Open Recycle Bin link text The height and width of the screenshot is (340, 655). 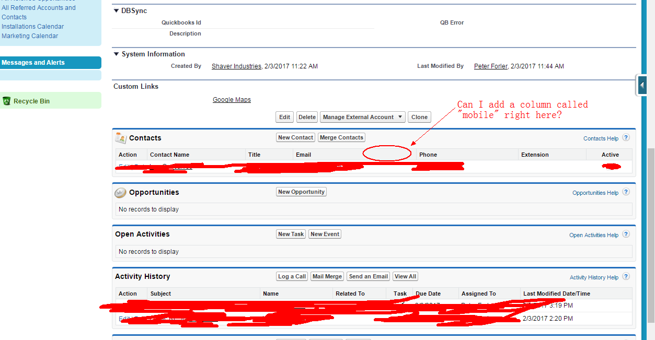31,101
